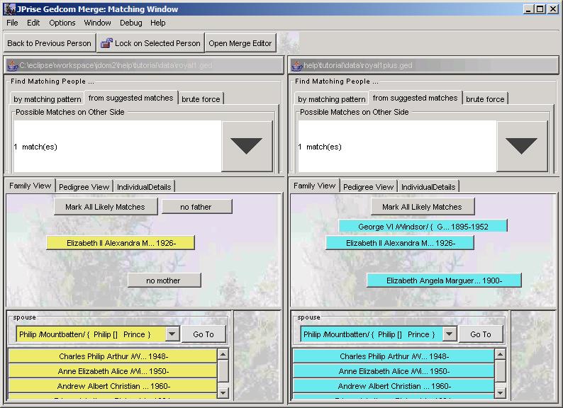The width and height of the screenshot is (563, 408).
Task: Click left Mark All Likely Matches button
Action: tap(105, 207)
